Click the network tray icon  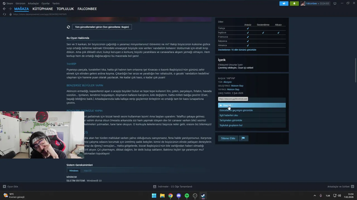pos(335,196)
